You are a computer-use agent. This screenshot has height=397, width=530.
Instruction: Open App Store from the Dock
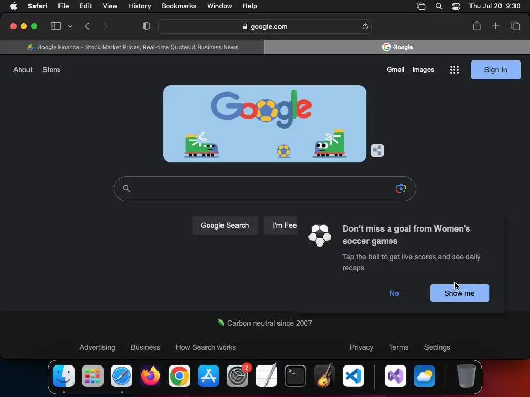click(x=209, y=376)
